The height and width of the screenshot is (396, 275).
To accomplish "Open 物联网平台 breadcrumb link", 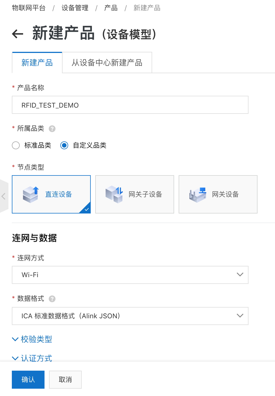I will [x=29, y=8].
